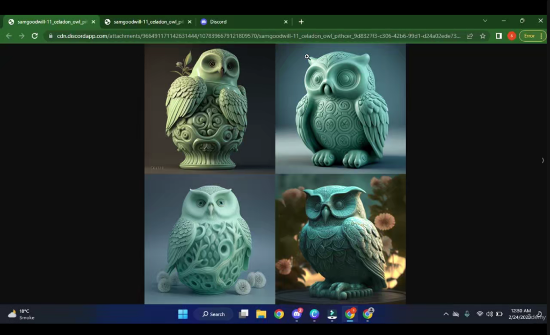Close the inactive samgoodwill celadon owl tab
The height and width of the screenshot is (335, 550).
[190, 21]
